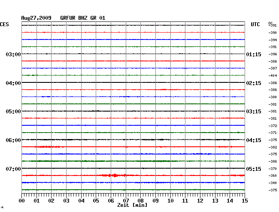Click minute tick label 06

click(111, 201)
